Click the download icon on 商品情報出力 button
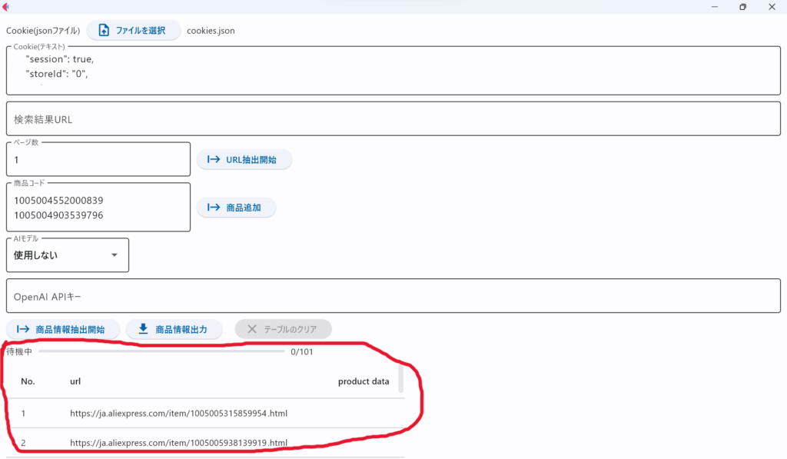 (x=143, y=329)
